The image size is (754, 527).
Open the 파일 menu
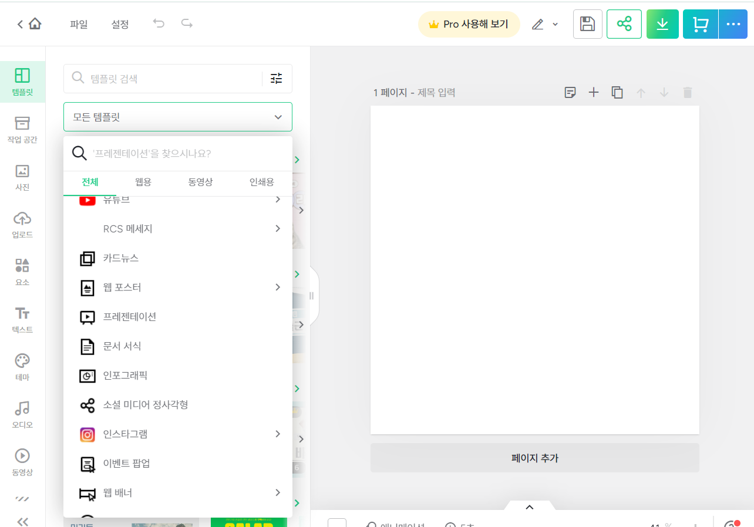tap(79, 24)
